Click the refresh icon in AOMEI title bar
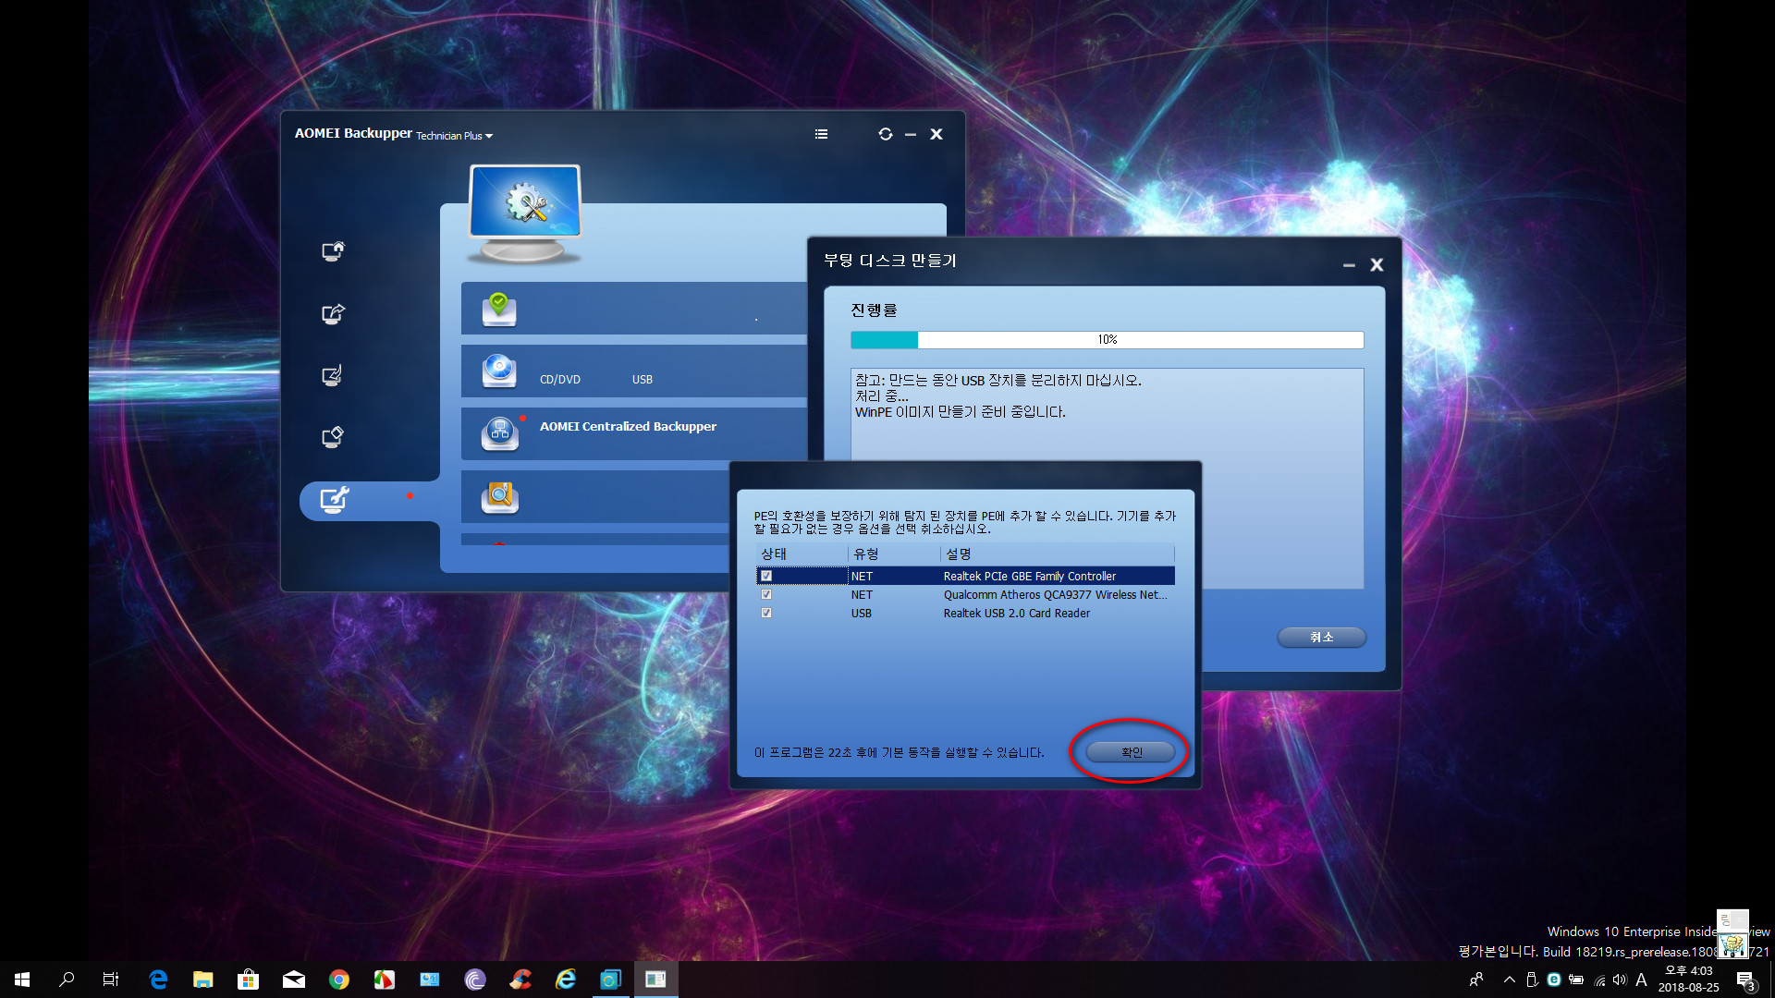This screenshot has height=998, width=1775. (x=885, y=134)
